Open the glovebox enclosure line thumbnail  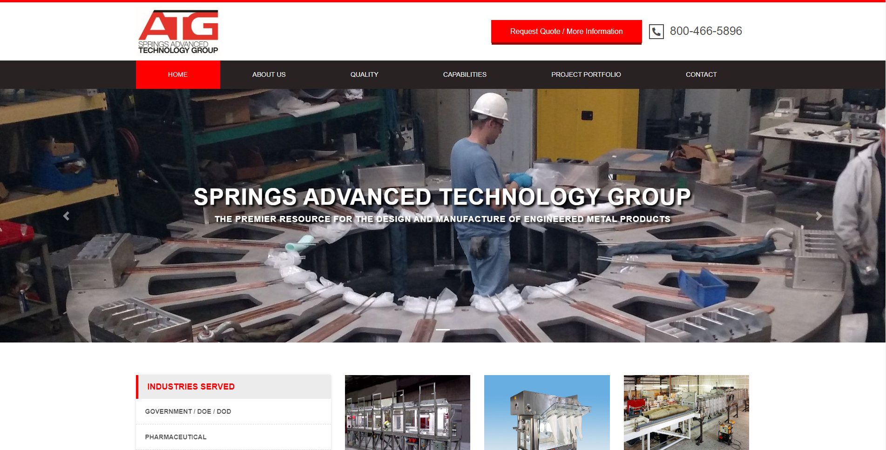pyautogui.click(x=407, y=412)
